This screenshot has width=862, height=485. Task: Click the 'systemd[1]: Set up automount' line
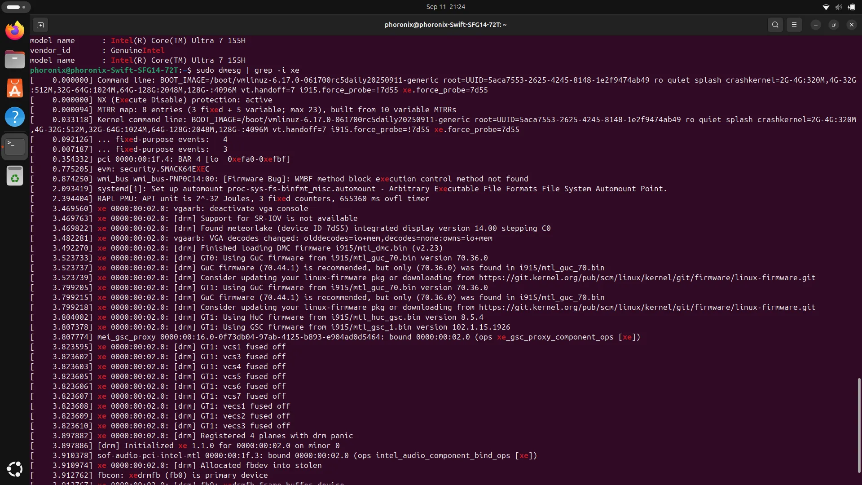click(349, 189)
